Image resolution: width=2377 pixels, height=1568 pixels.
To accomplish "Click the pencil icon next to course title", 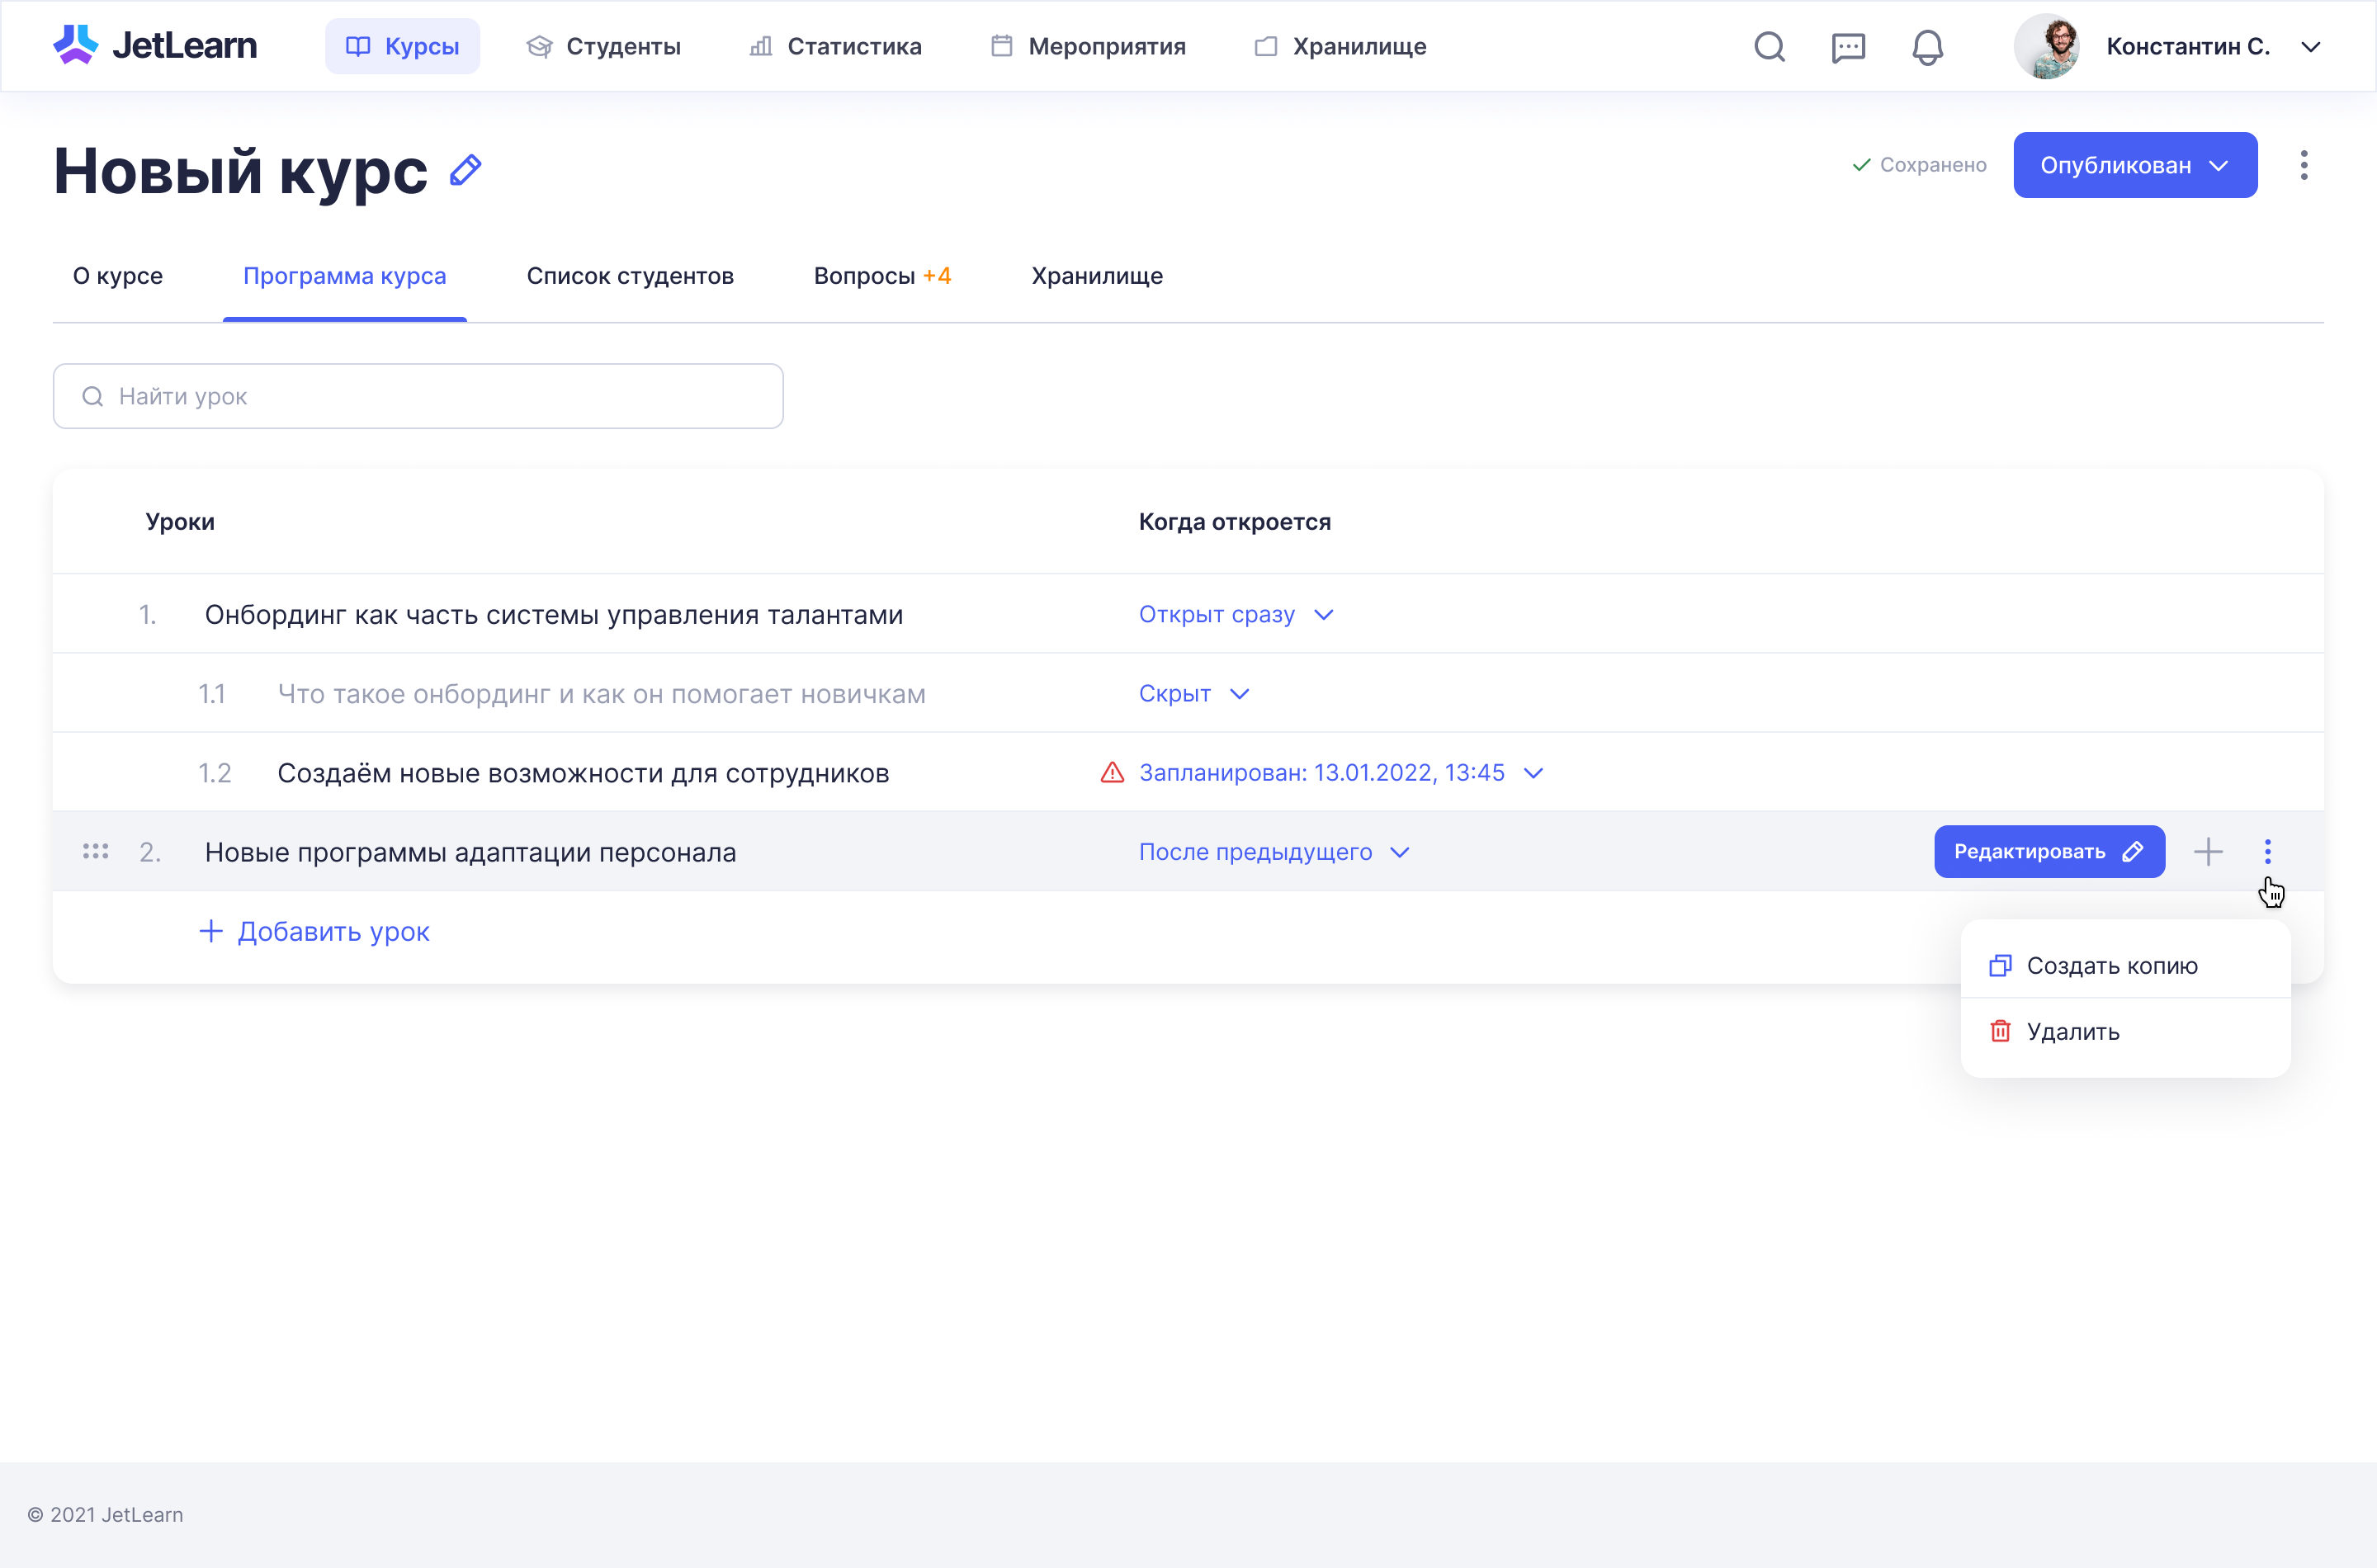I will pos(465,170).
